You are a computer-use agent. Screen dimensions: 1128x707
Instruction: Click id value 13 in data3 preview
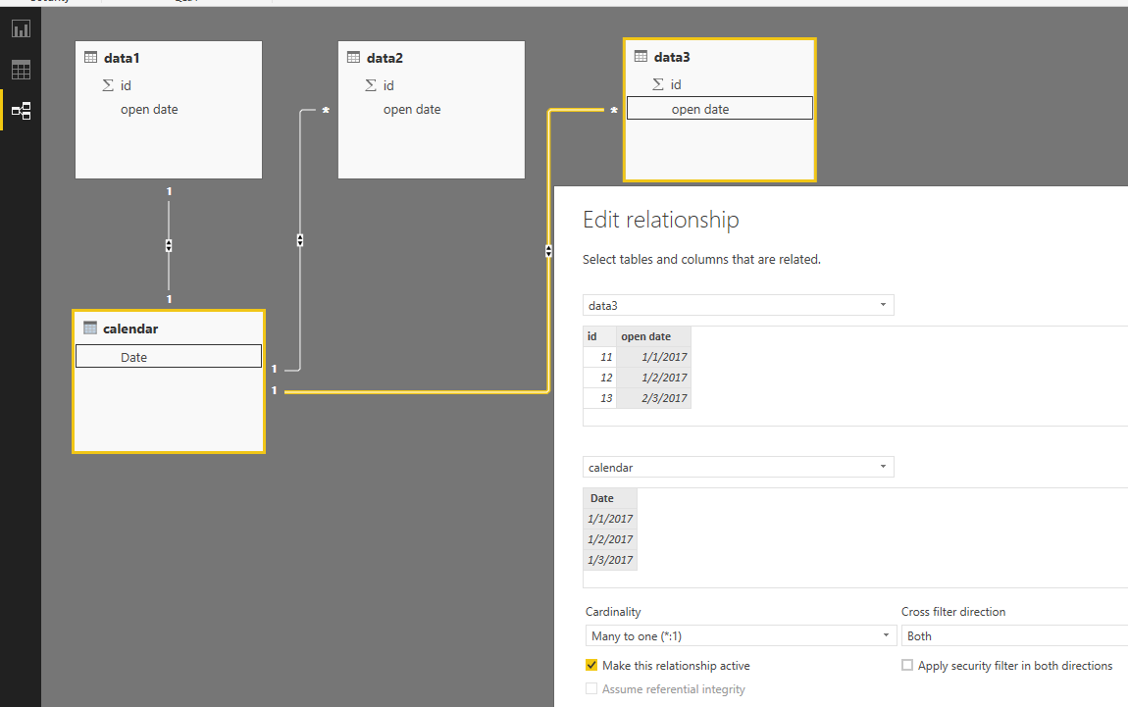coord(600,398)
